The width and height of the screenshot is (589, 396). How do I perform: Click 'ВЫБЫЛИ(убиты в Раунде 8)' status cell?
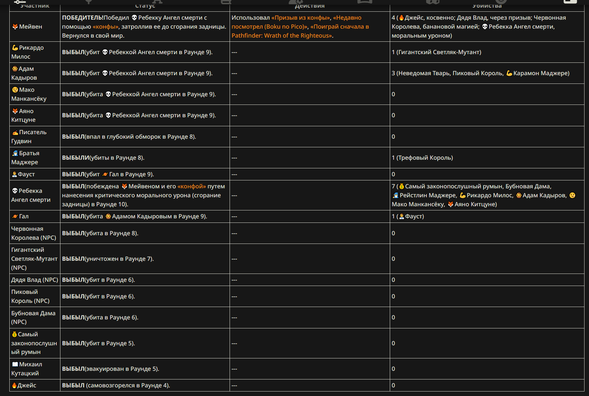[145, 158]
